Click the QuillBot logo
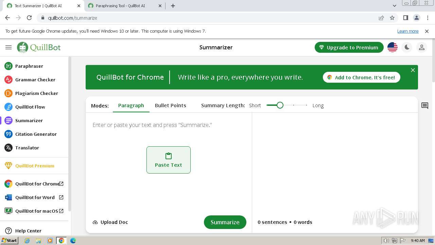Screen dimensions: 435x245 [x=39, y=47]
